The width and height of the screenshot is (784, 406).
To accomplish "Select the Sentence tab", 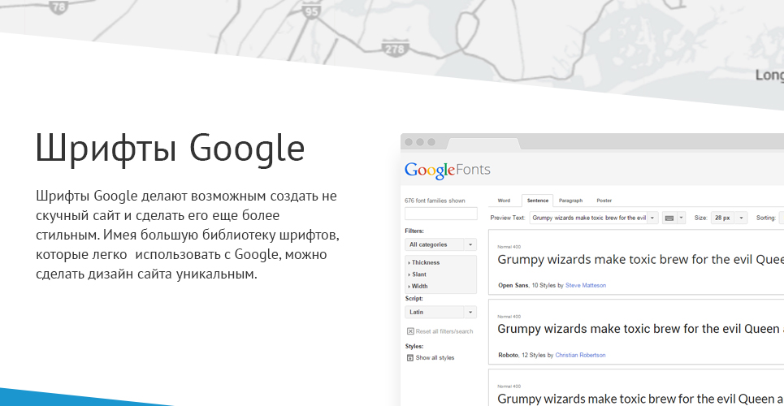I will (x=538, y=201).
